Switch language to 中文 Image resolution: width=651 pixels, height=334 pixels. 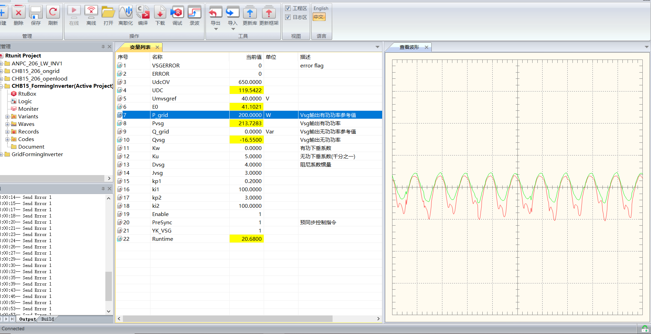point(319,17)
